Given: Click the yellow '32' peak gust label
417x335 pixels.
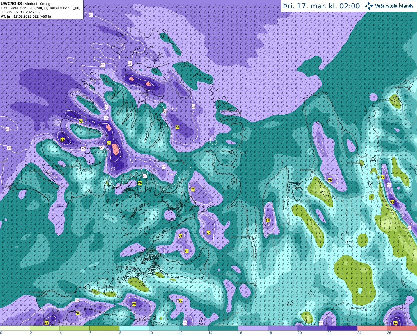Looking at the screenshot, I should (81, 121).
